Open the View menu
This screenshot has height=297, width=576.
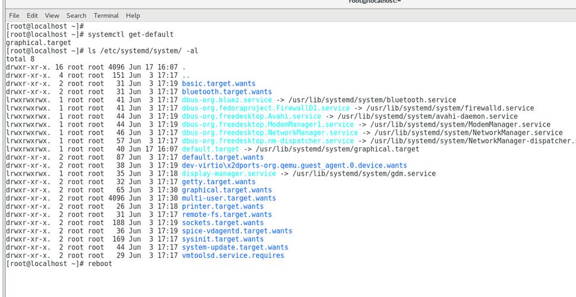[x=52, y=16]
